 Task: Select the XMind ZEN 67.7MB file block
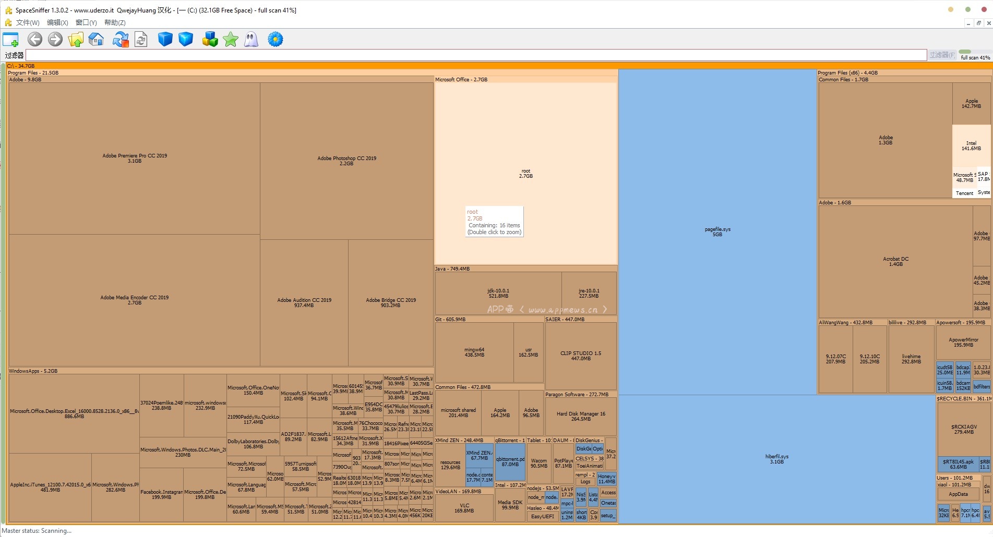click(x=479, y=456)
